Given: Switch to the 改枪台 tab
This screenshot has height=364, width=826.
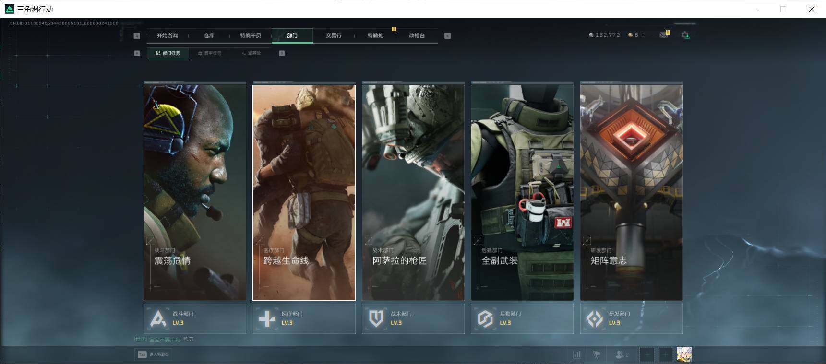Looking at the screenshot, I should coord(417,35).
